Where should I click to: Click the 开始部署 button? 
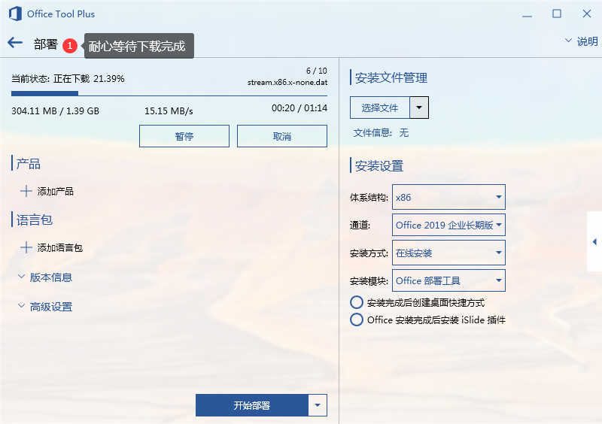252,405
